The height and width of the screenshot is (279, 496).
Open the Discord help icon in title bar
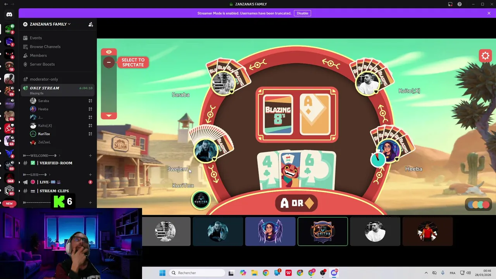tap(460, 4)
